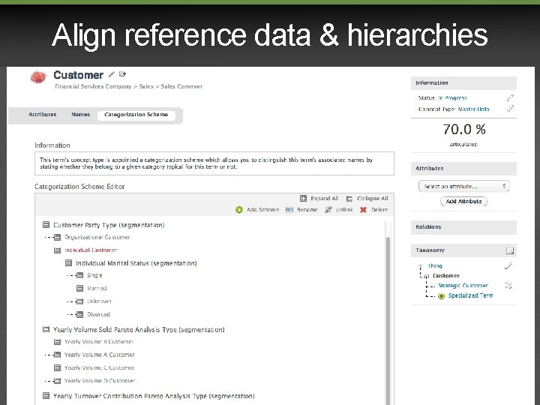
Task: Click the red Delete X icon
Action: (x=363, y=210)
